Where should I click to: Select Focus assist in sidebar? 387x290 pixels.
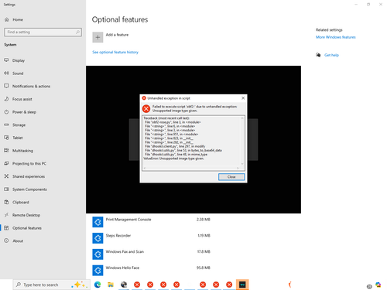[22, 99]
